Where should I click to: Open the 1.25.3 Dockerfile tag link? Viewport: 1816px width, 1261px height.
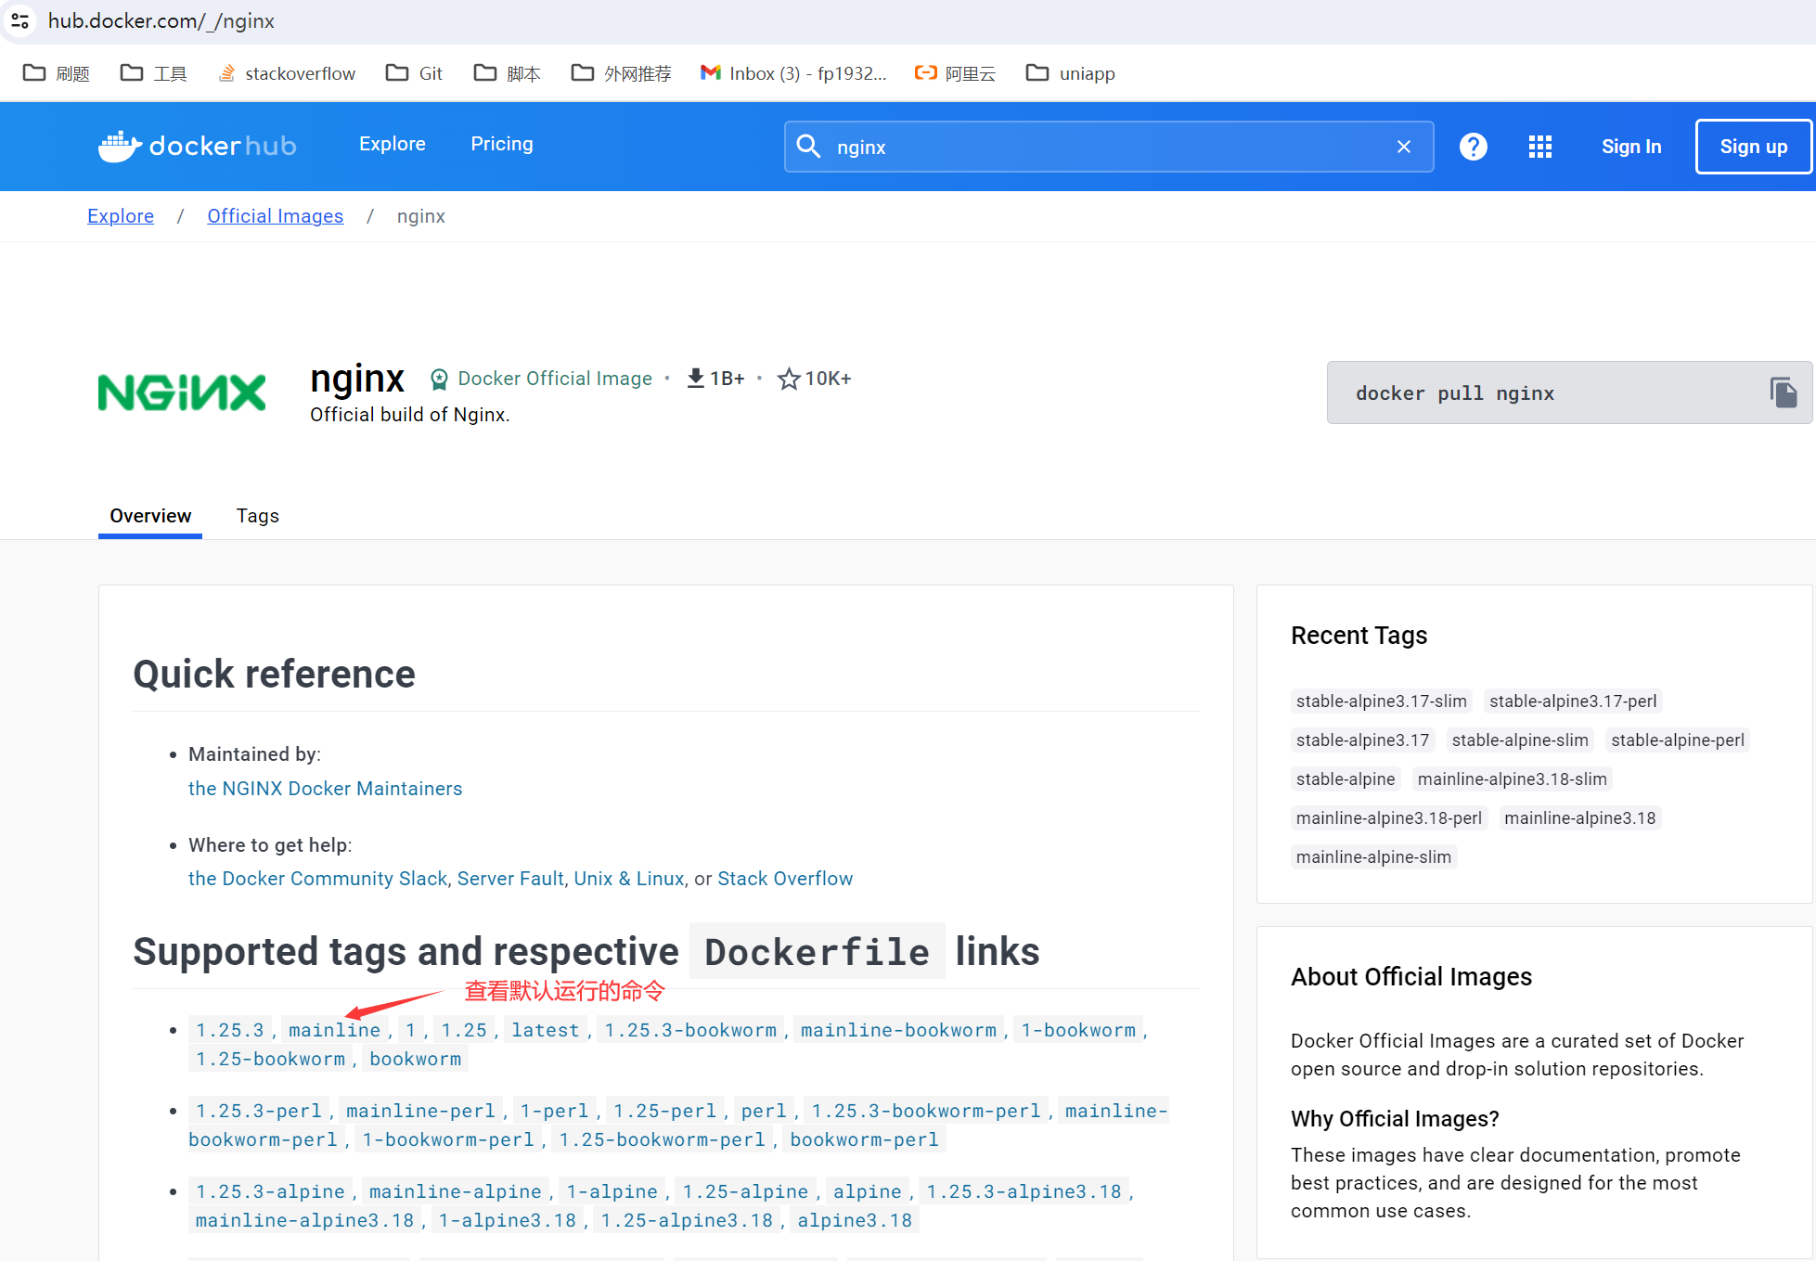point(230,1030)
